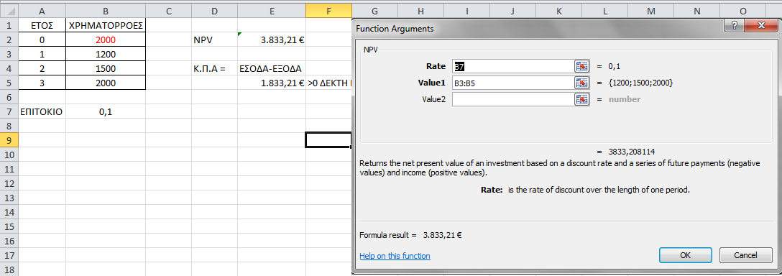Select row 12 header
This screenshot has height=276, width=782.
[x=9, y=183]
